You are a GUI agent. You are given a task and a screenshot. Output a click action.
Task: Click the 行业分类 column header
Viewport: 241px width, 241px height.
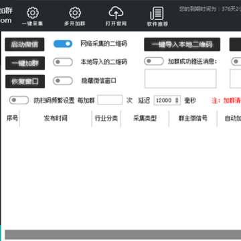106,118
